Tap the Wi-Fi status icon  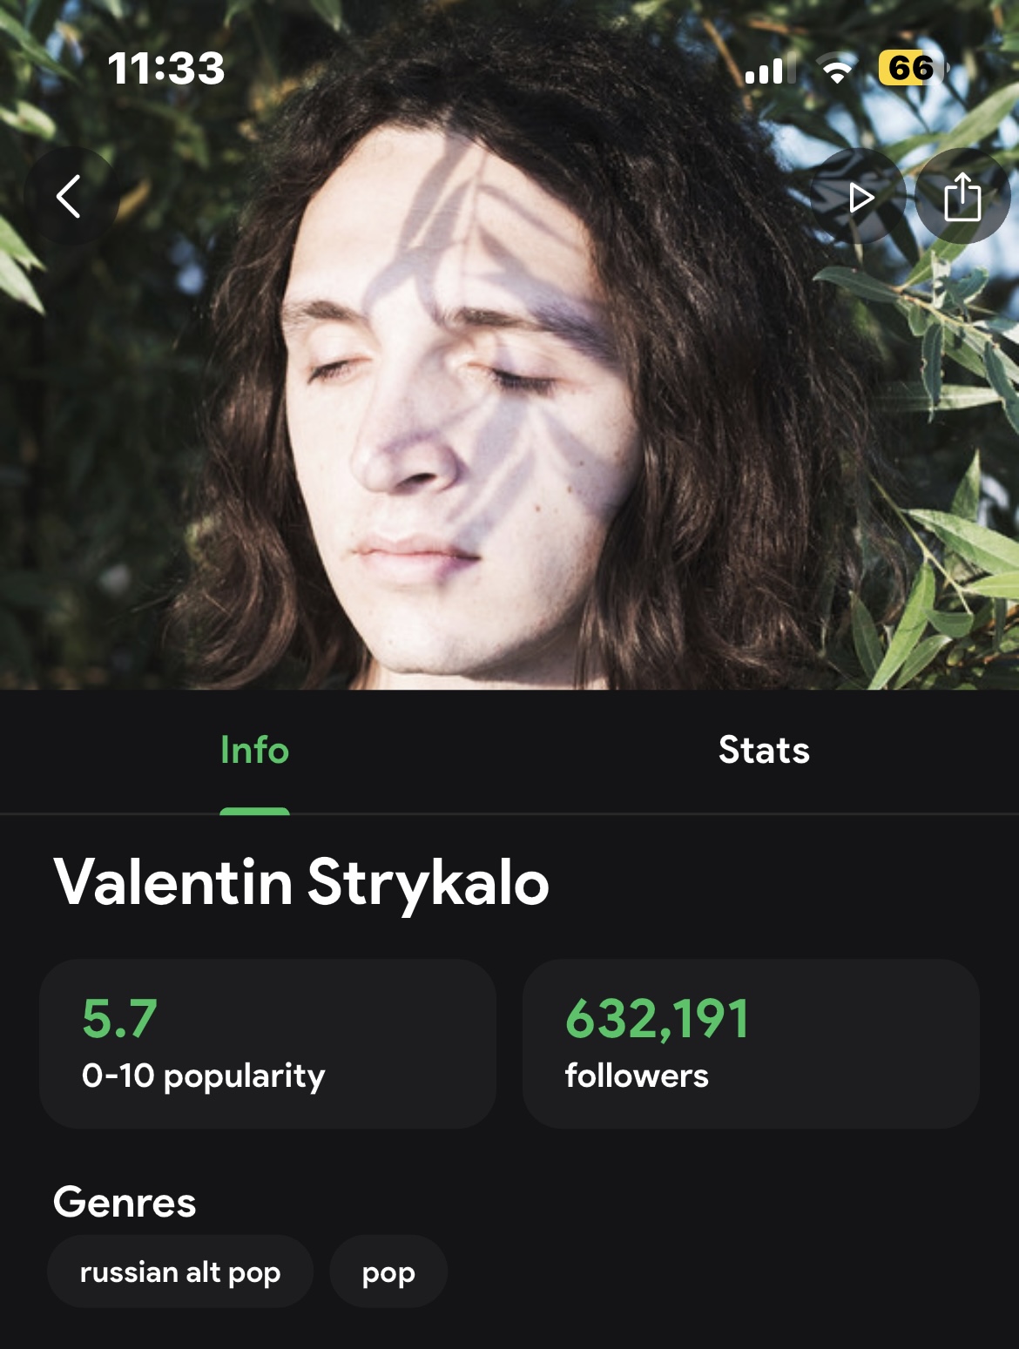836,70
